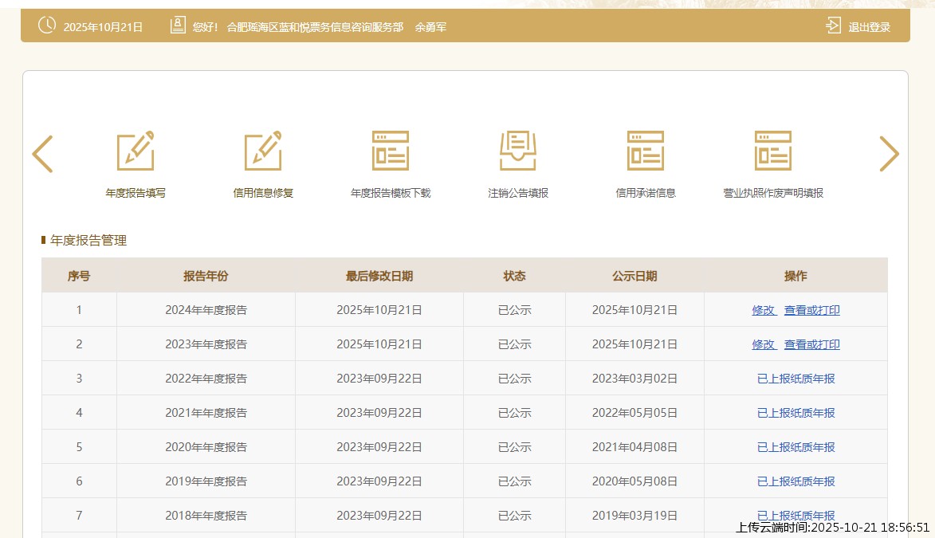Click 修改 for the 2023年年度报告
935x538 pixels.
click(x=764, y=344)
